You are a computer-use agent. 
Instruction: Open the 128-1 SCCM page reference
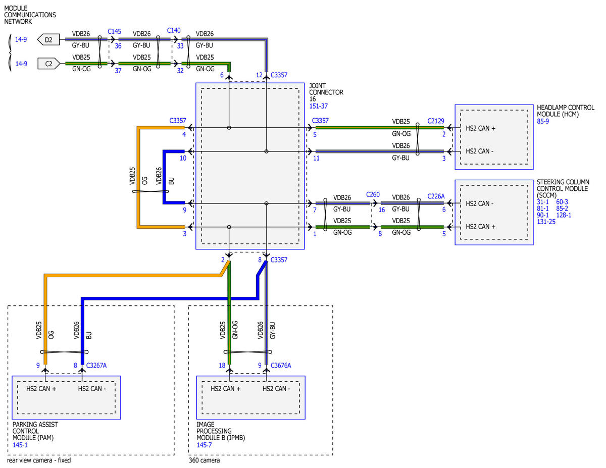(x=564, y=215)
